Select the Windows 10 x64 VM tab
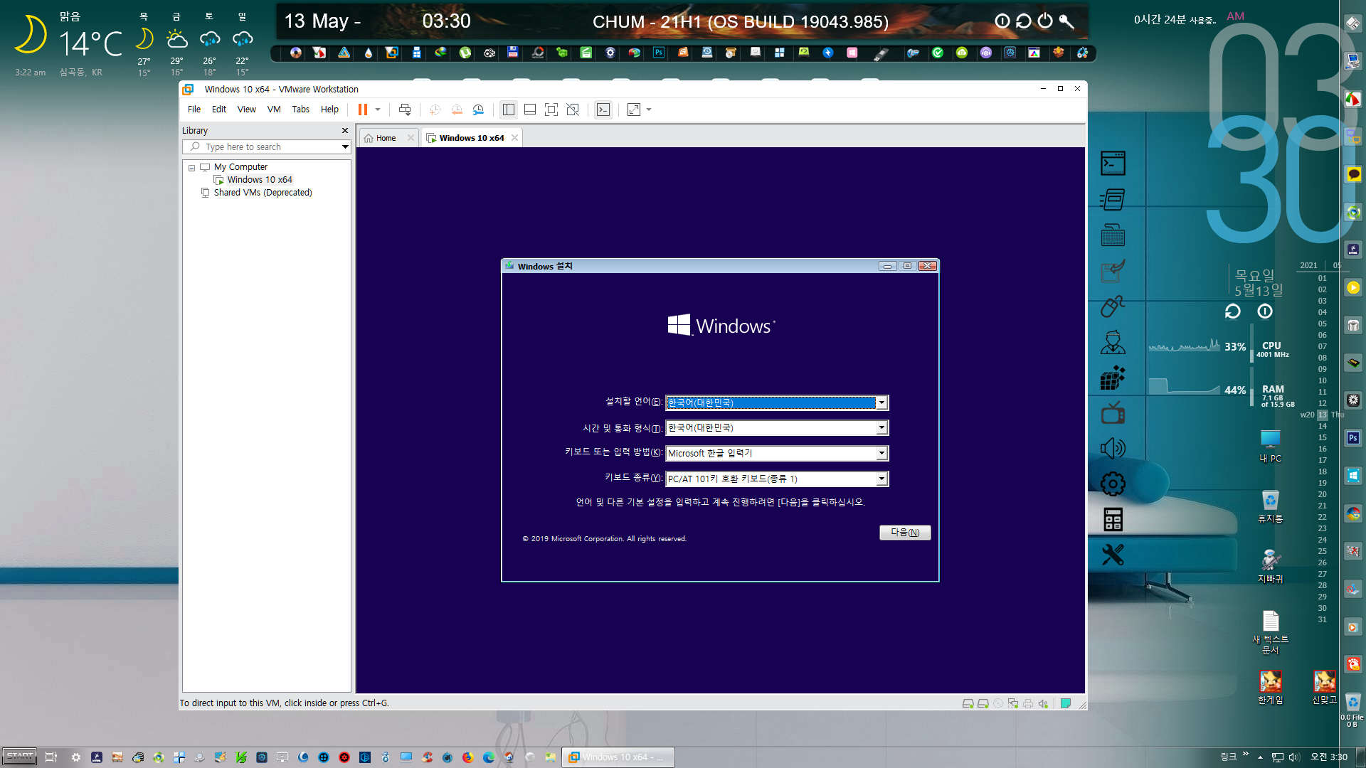Viewport: 1366px width, 768px height. pos(470,138)
